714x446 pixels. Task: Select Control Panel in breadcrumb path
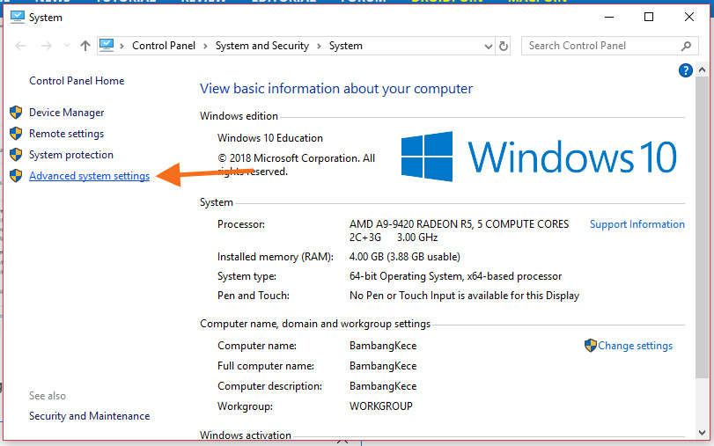click(164, 46)
